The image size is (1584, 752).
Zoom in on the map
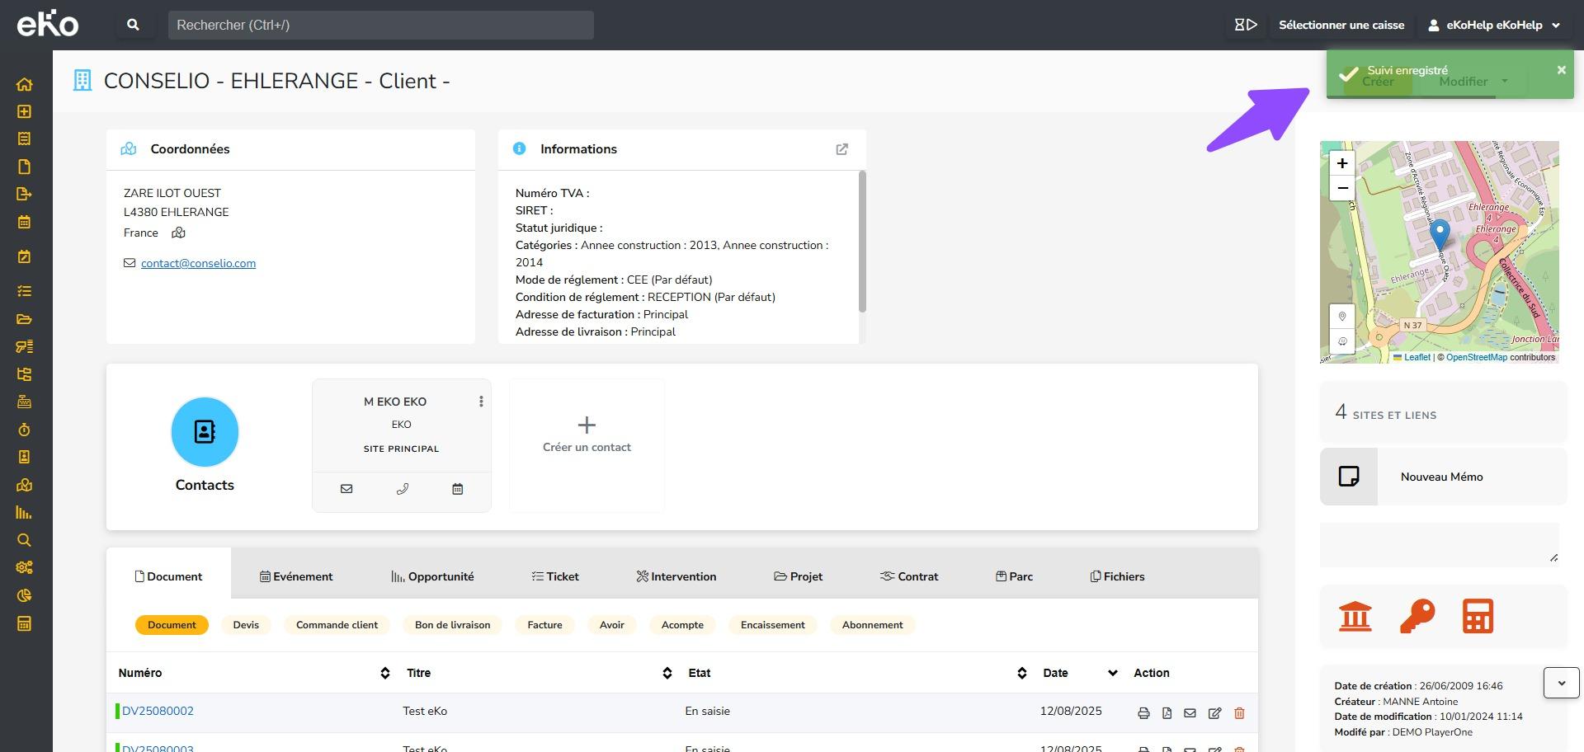pos(1342,163)
